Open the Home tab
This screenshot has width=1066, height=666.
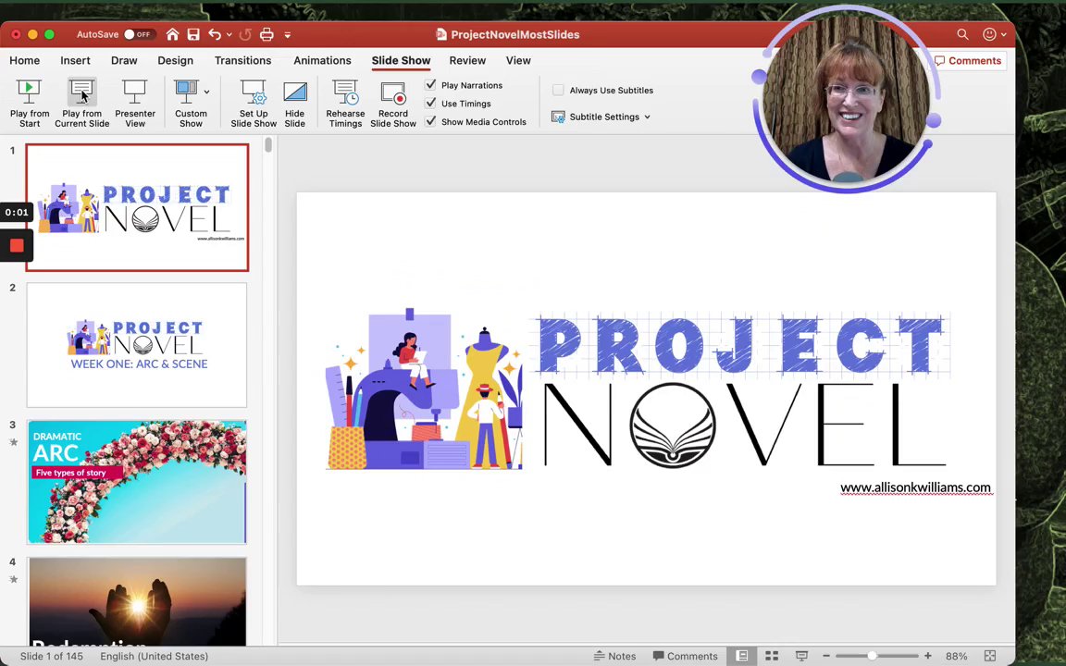[24, 60]
